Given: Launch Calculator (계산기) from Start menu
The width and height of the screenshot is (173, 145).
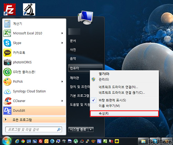Looking at the screenshot, I should coord(34,23).
